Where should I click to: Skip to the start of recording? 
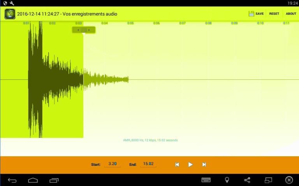(177, 164)
